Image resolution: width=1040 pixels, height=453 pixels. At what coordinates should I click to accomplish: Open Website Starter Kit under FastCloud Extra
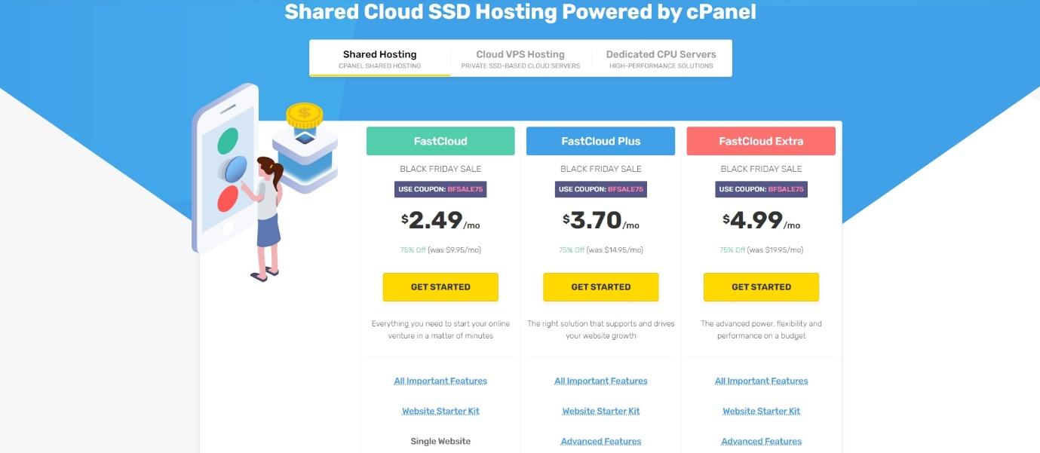click(x=761, y=412)
